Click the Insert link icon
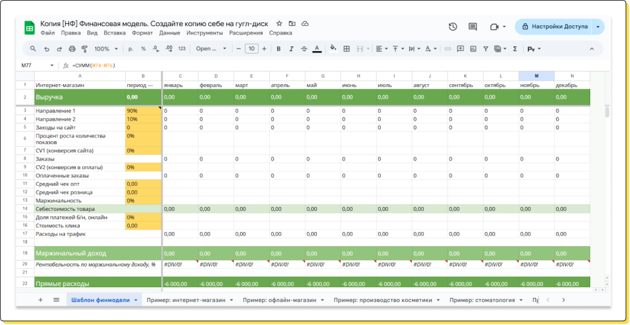Viewport: 630px width, 325px height. (x=448, y=49)
